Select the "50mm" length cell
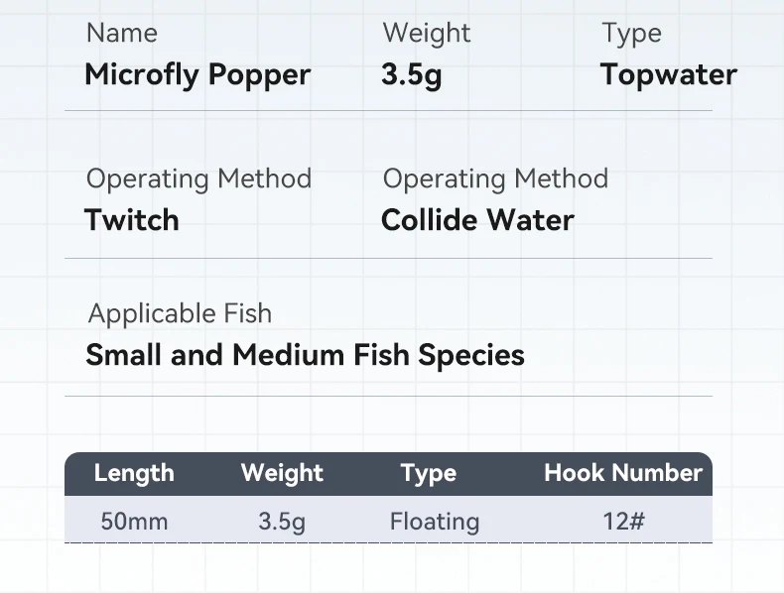The width and height of the screenshot is (784, 593). pos(134,522)
